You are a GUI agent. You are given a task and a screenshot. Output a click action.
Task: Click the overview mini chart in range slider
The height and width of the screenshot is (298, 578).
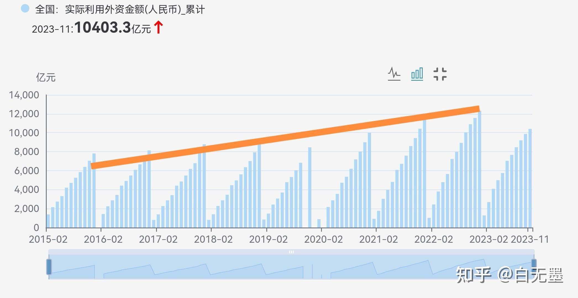pyautogui.click(x=291, y=267)
